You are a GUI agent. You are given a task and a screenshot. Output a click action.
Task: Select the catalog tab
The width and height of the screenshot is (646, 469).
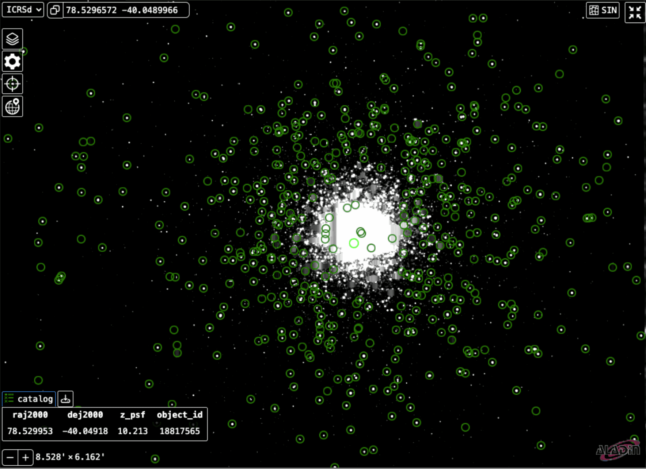pos(29,399)
